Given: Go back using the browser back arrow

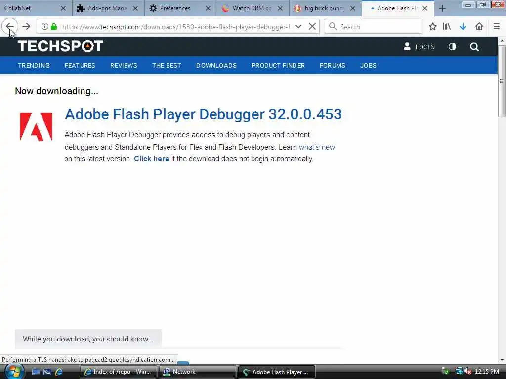Looking at the screenshot, I should click(x=10, y=27).
